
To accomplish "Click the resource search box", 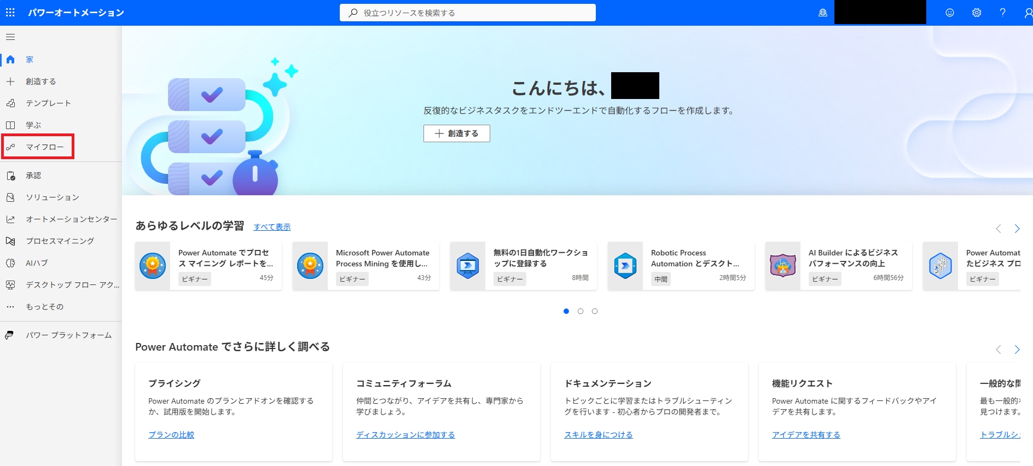I will click(467, 13).
